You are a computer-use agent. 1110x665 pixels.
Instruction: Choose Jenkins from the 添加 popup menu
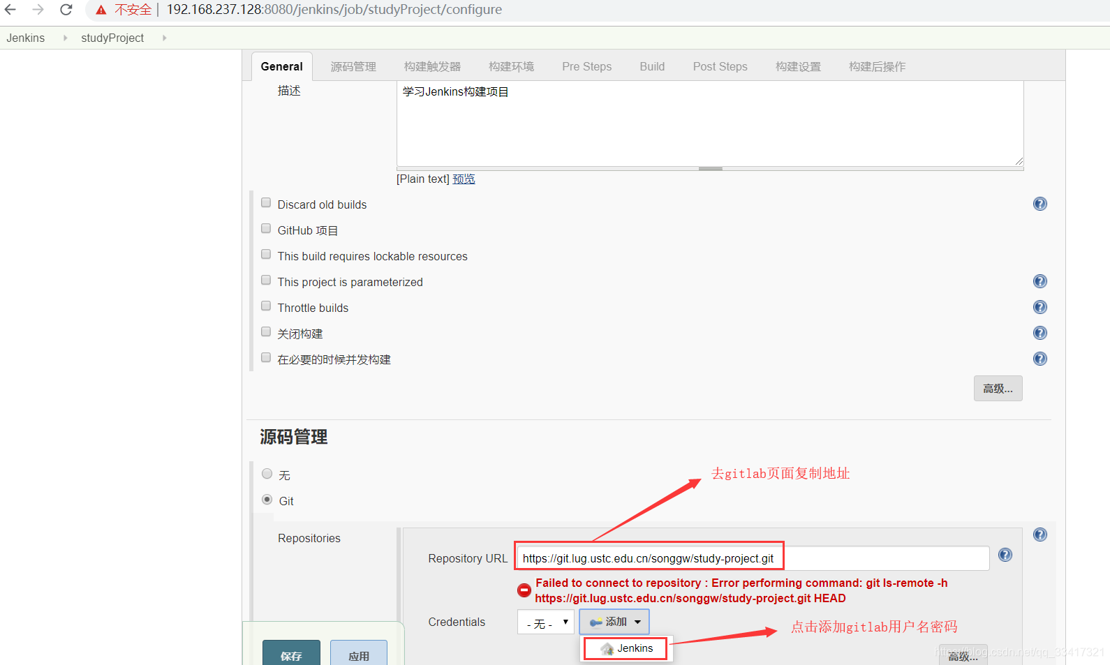point(626,649)
